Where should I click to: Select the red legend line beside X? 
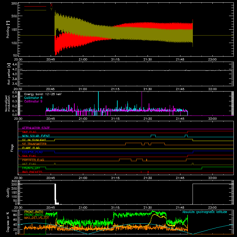coord(35,6)
